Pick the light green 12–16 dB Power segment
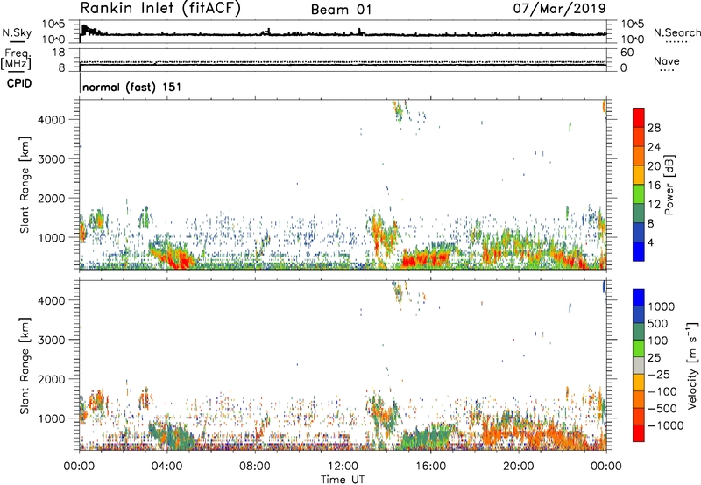The image size is (701, 485). click(639, 193)
